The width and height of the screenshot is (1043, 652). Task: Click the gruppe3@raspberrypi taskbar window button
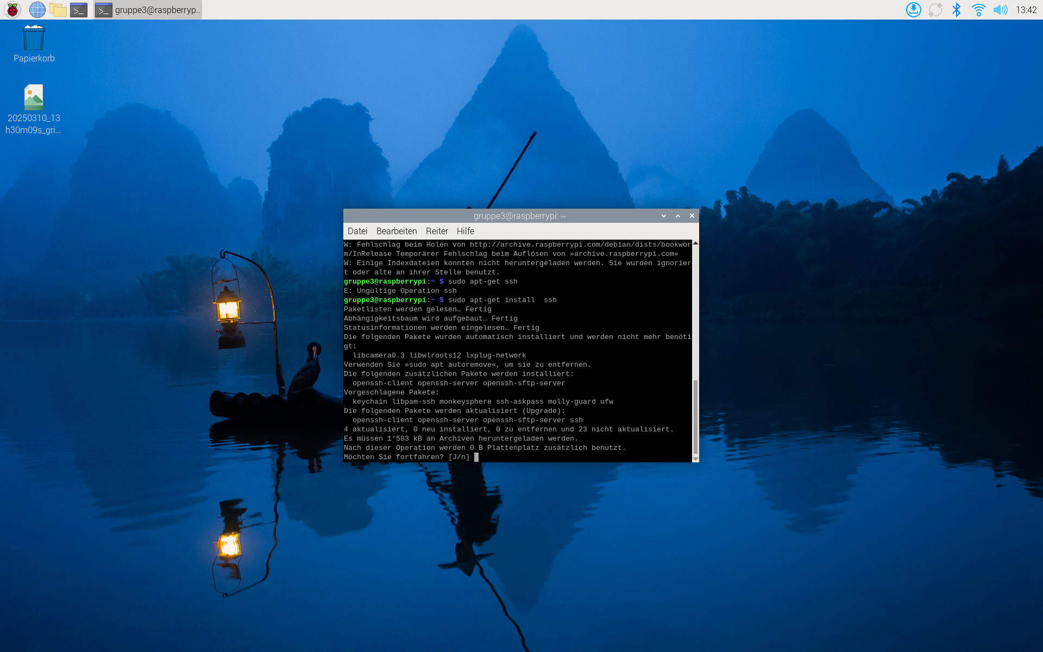pyautogui.click(x=148, y=10)
